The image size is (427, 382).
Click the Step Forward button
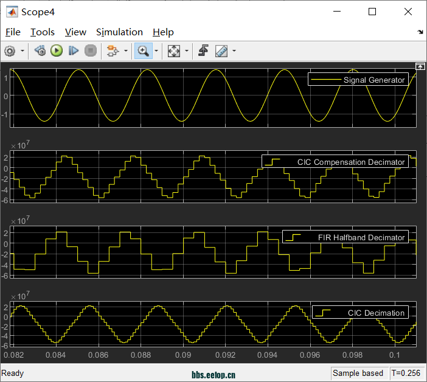tap(73, 50)
